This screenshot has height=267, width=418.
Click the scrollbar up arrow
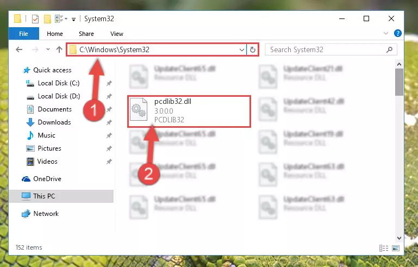pyautogui.click(x=399, y=64)
